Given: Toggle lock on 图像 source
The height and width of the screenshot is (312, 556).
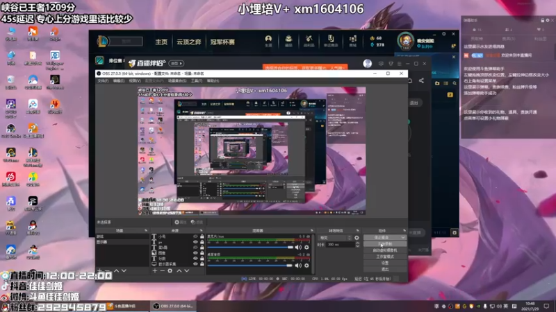Looking at the screenshot, I should tap(202, 253).
